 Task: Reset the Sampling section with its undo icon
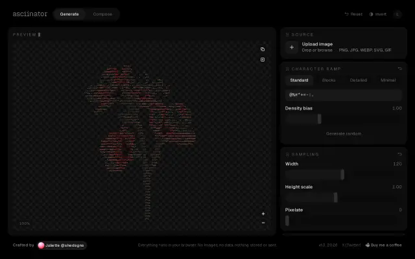tap(399, 154)
